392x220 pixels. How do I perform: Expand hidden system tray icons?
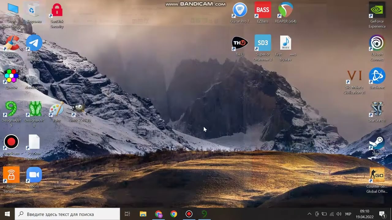pyautogui.click(x=309, y=214)
